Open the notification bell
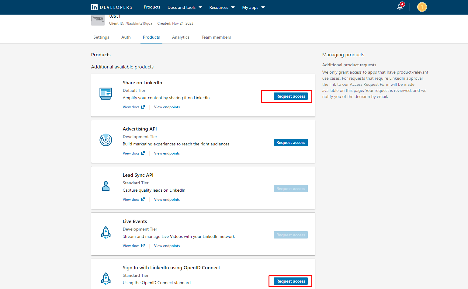Viewport: 468px width, 289px height. [400, 7]
